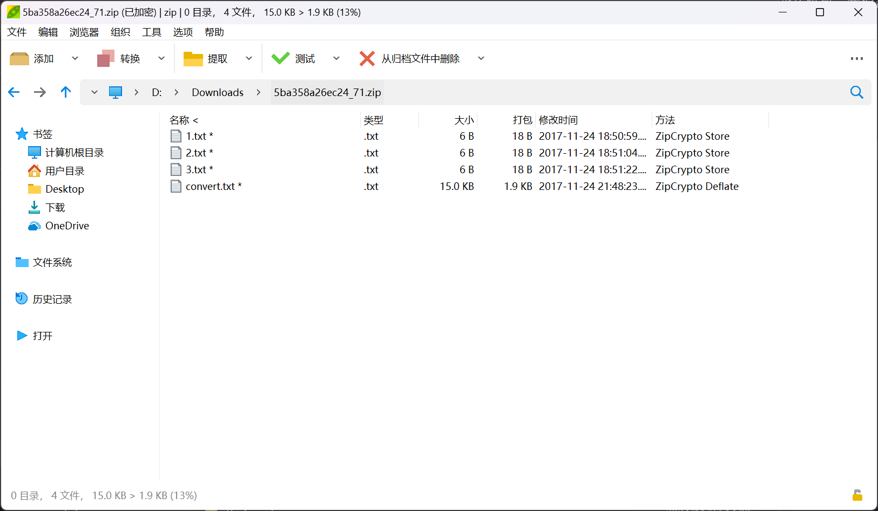Expand the Convert (转换) dropdown arrow
This screenshot has height=511, width=878.
pos(161,58)
